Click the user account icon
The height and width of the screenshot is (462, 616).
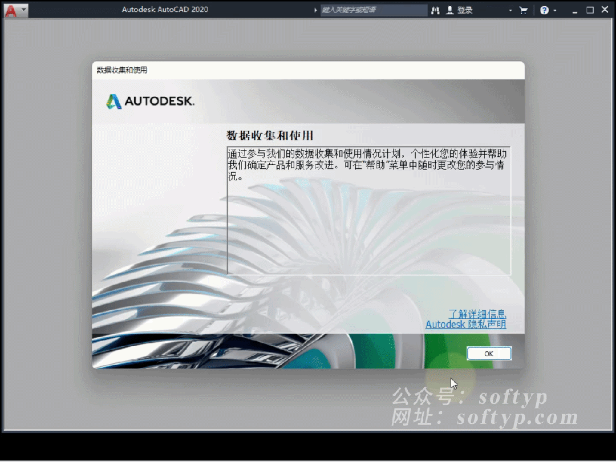pos(450,10)
